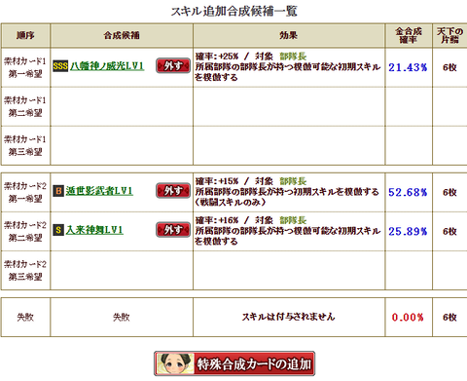Image resolution: width=467 pixels, height=381 pixels.
Task: Click （戦闘スキルのみ） in 逝世影武者 effect
Action: coord(231,203)
